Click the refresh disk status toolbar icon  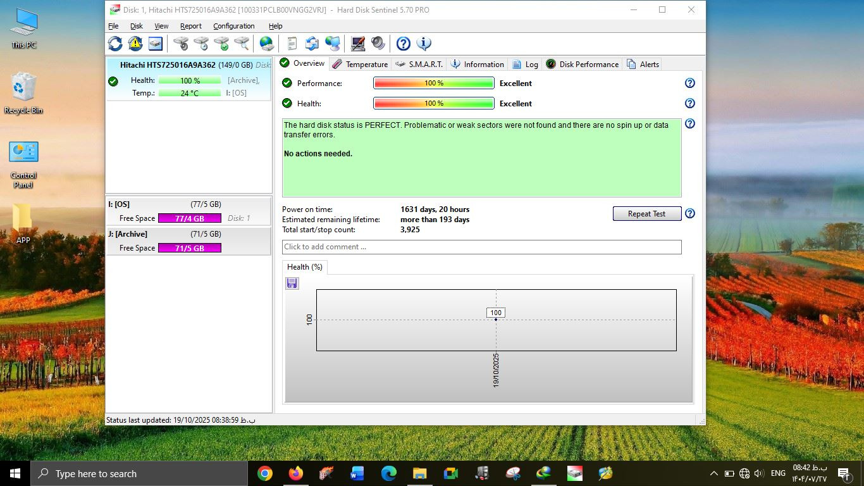(x=115, y=44)
